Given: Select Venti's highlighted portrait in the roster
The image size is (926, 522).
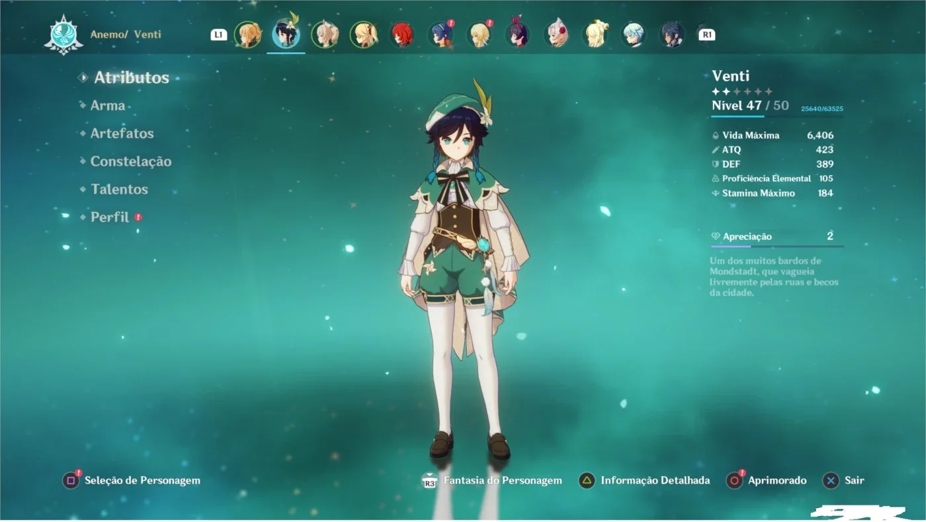Looking at the screenshot, I should coord(286,33).
